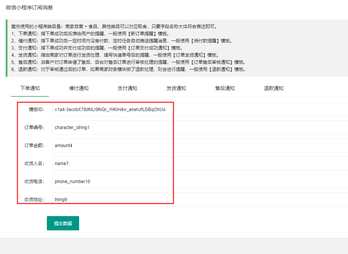Click the 提交数据 submit button
The height and width of the screenshot is (254, 348).
pyautogui.click(x=63, y=223)
